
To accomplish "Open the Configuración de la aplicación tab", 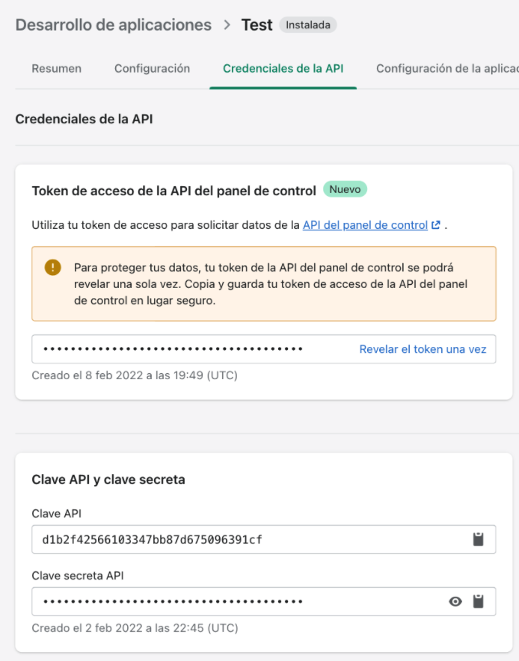I will [x=446, y=68].
